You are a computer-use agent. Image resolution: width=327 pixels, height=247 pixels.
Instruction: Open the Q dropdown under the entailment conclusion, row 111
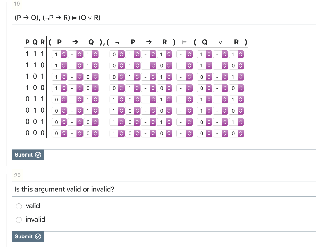205,54
